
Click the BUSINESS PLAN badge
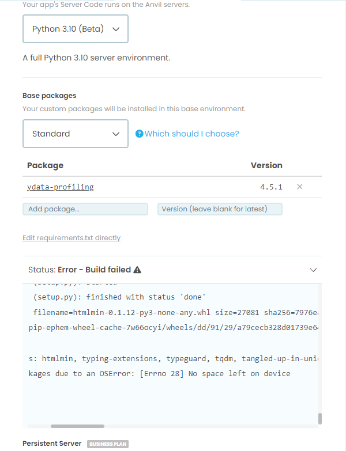[108, 444]
